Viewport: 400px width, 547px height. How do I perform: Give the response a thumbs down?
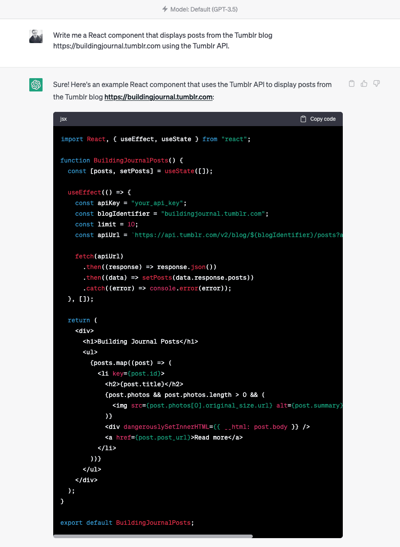(376, 83)
